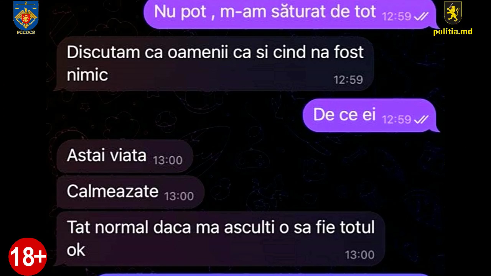Click the 12:59 timestamp under 'nimic'
Screen dimensions: 491x276
click(x=348, y=79)
